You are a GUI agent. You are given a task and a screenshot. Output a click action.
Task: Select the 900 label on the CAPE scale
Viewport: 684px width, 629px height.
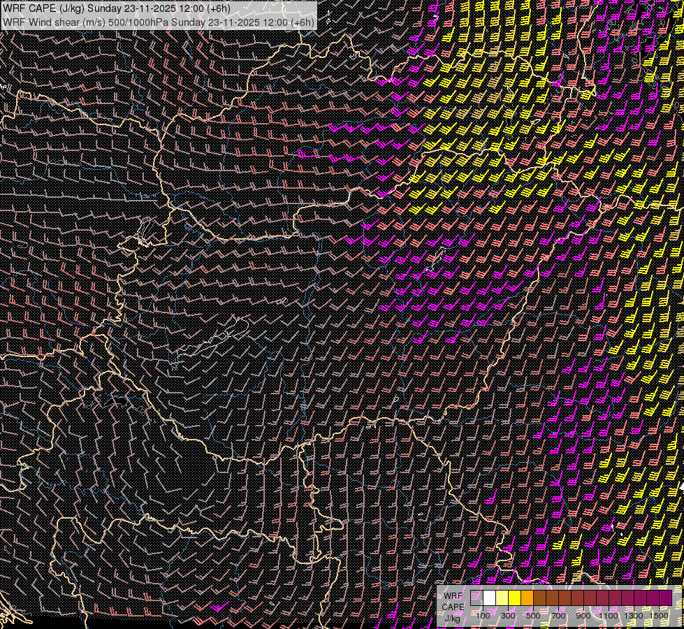click(x=583, y=616)
